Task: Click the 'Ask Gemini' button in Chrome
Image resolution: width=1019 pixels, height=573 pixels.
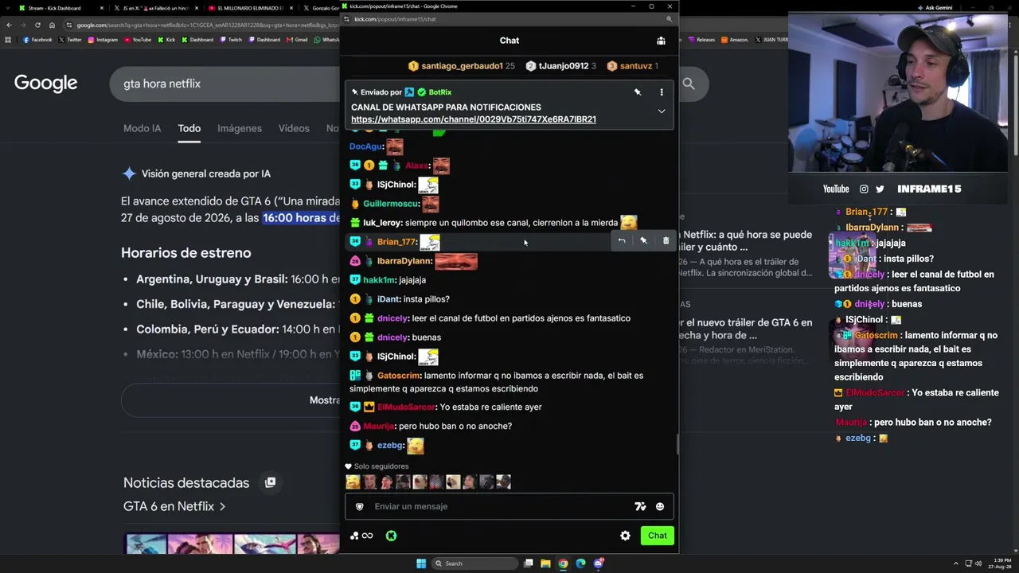Action: click(935, 8)
